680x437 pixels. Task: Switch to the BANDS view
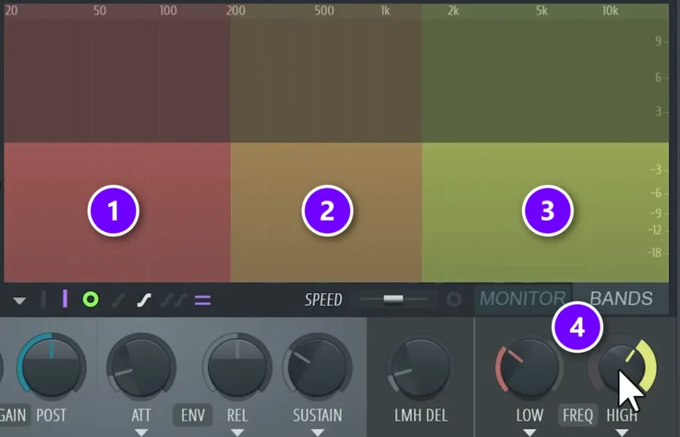(x=621, y=298)
